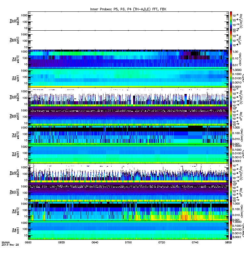The image size is (244, 261).
Task: Click the tha fbk edc12 spectrogram panel
Action: coord(128,59)
